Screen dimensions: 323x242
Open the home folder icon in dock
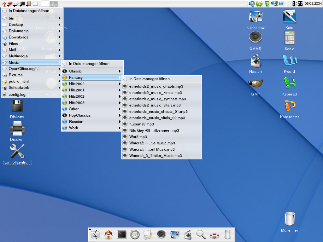click(109, 234)
